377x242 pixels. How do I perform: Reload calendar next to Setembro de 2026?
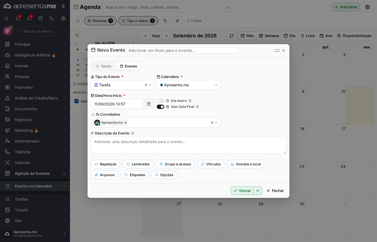coord(232,36)
